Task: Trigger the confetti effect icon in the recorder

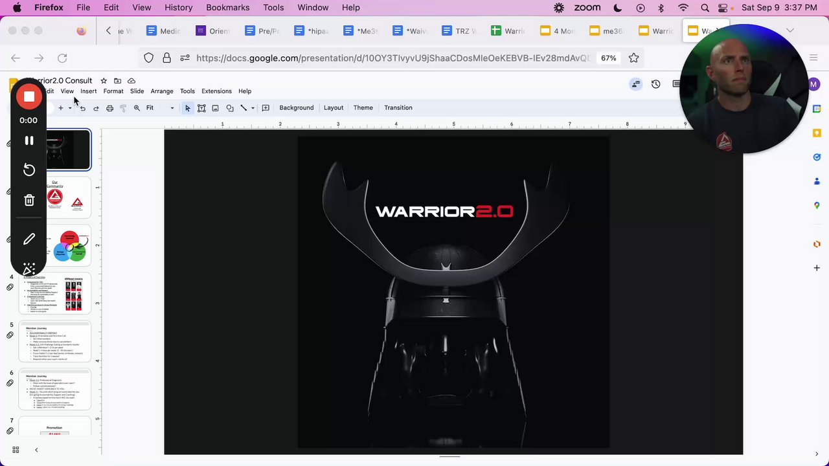Action: 29,268
